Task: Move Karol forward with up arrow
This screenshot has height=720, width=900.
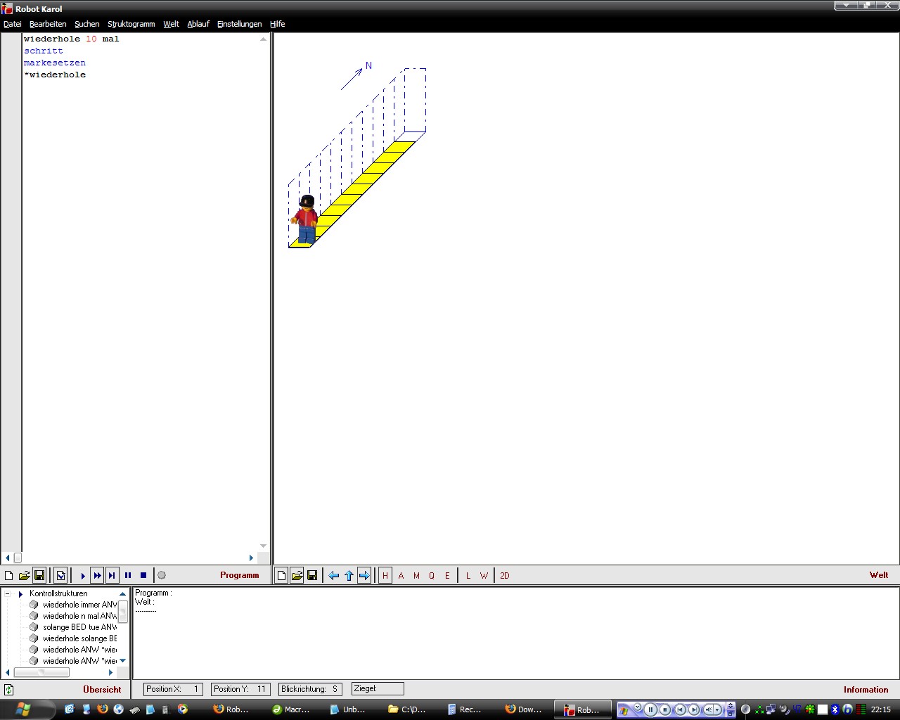Action: tap(349, 575)
